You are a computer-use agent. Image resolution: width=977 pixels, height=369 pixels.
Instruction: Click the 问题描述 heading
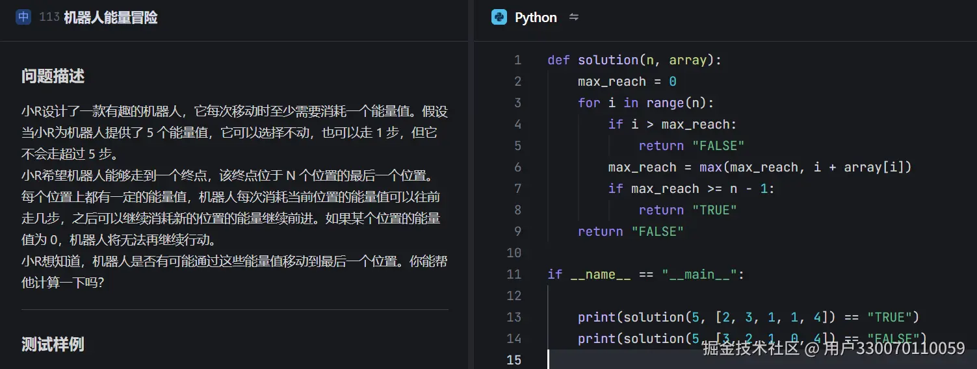point(53,77)
